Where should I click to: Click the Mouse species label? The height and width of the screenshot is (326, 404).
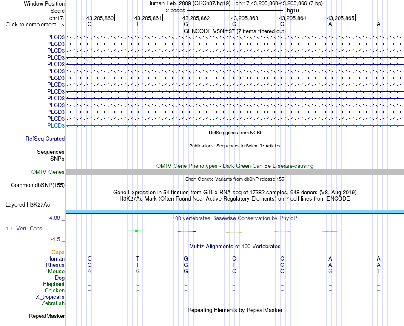pyautogui.click(x=56, y=272)
